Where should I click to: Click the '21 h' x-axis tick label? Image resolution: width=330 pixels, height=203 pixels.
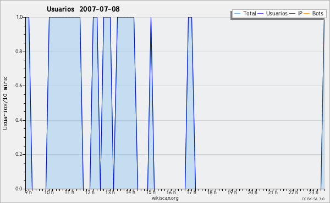coord(273,192)
